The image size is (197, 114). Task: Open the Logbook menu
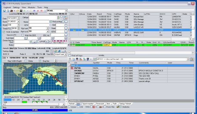7,7
